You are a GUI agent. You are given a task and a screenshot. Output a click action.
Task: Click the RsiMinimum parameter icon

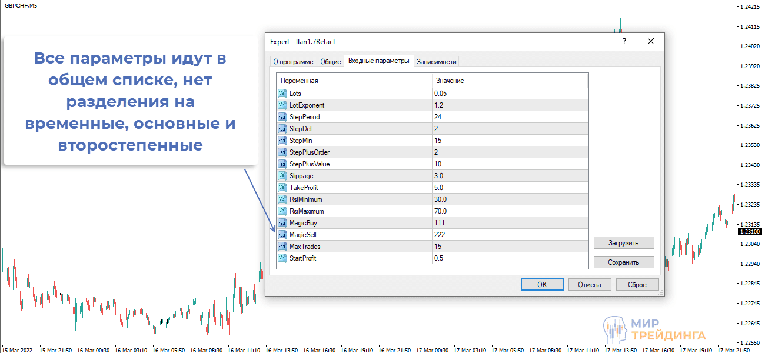point(282,199)
